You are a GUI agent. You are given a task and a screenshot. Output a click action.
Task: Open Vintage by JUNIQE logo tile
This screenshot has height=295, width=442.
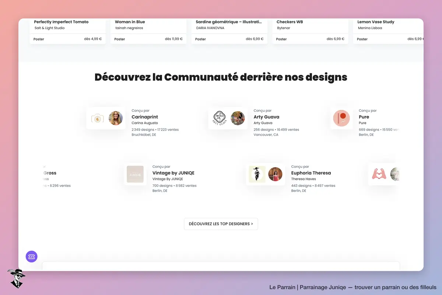(x=135, y=174)
